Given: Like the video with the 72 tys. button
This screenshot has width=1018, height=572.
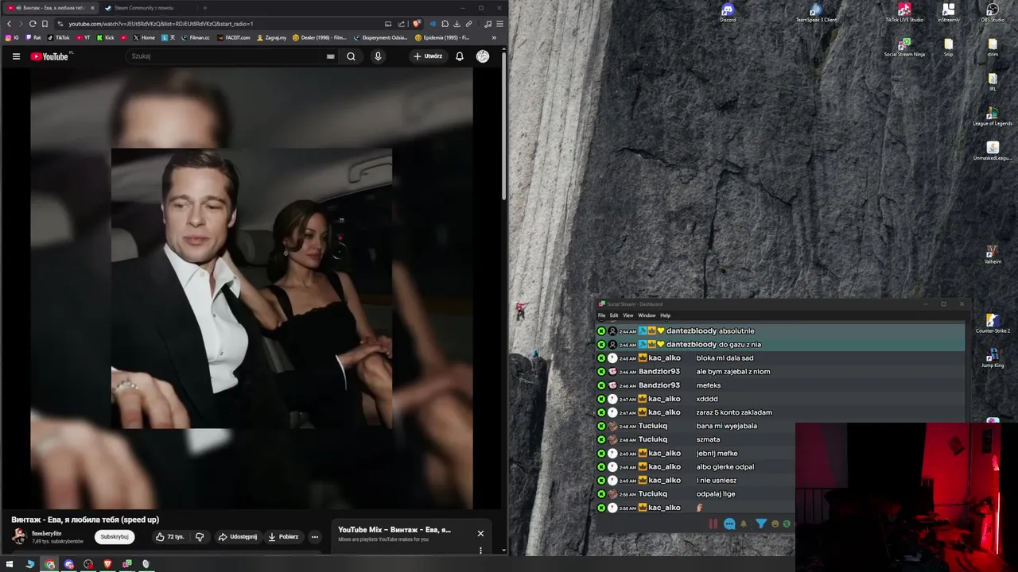Looking at the screenshot, I should click(x=169, y=537).
